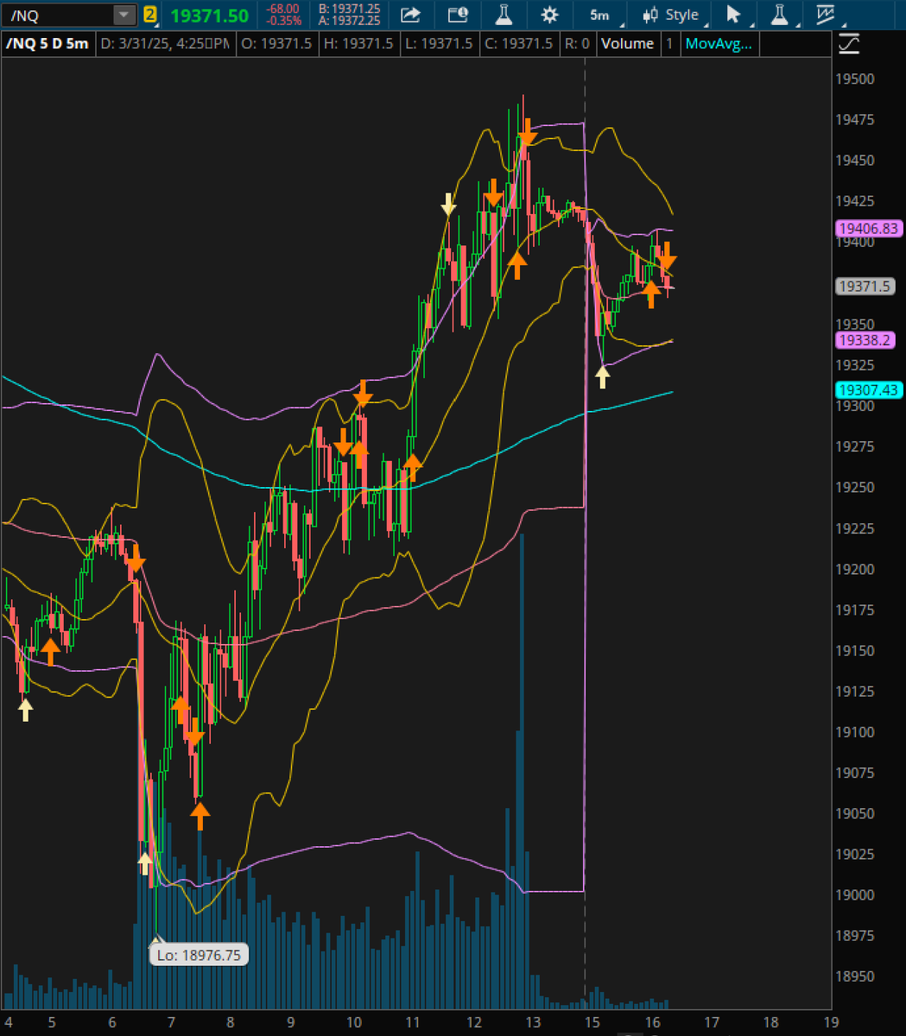This screenshot has width=906, height=1036.
Task: Click the patterns flask icon beside Style
Action: click(x=778, y=15)
